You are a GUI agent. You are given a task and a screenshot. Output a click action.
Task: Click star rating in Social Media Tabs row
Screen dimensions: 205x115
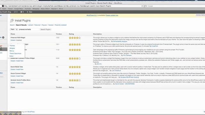[x=75, y=67]
